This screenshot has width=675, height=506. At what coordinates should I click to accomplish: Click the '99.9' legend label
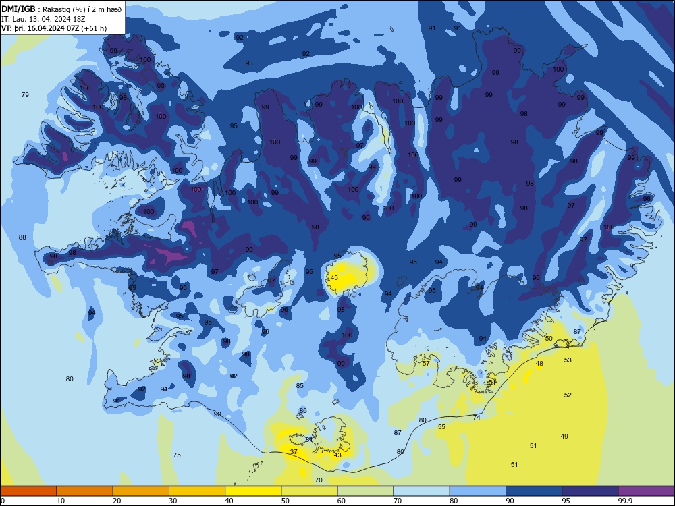click(624, 501)
